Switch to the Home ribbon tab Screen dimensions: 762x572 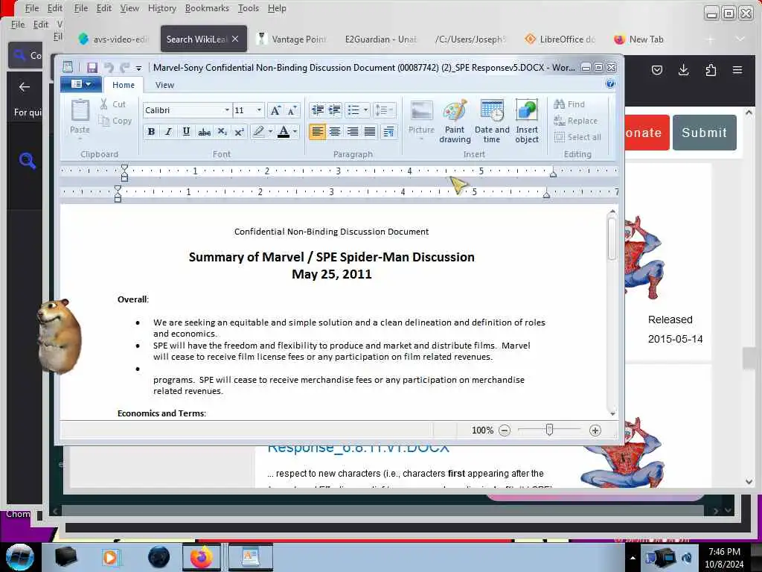click(124, 85)
